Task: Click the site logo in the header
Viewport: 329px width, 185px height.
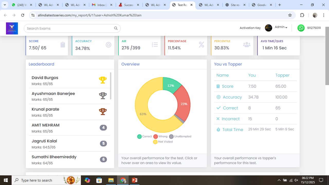Action: (12, 28)
